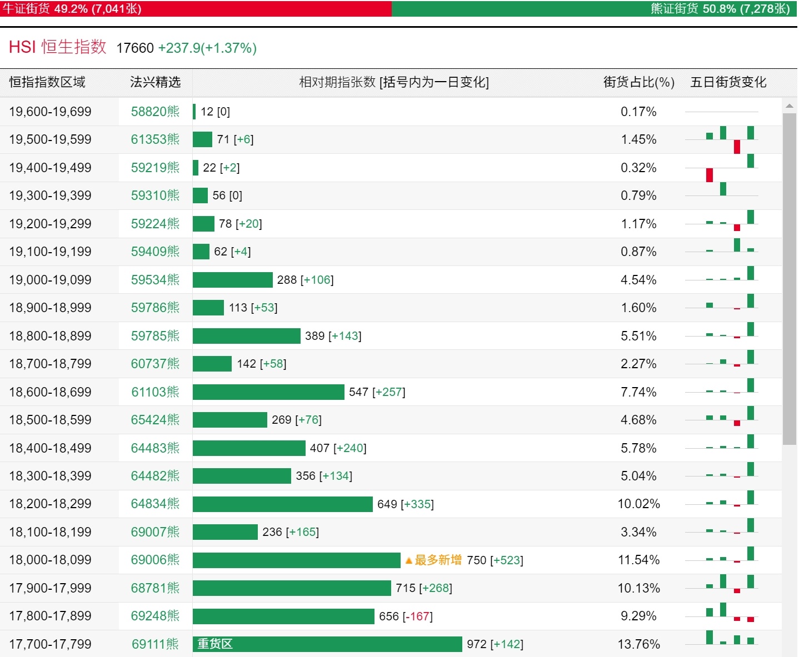The image size is (799, 657).
Task: Click the scrollbar up arrow
Action: pyautogui.click(x=789, y=106)
